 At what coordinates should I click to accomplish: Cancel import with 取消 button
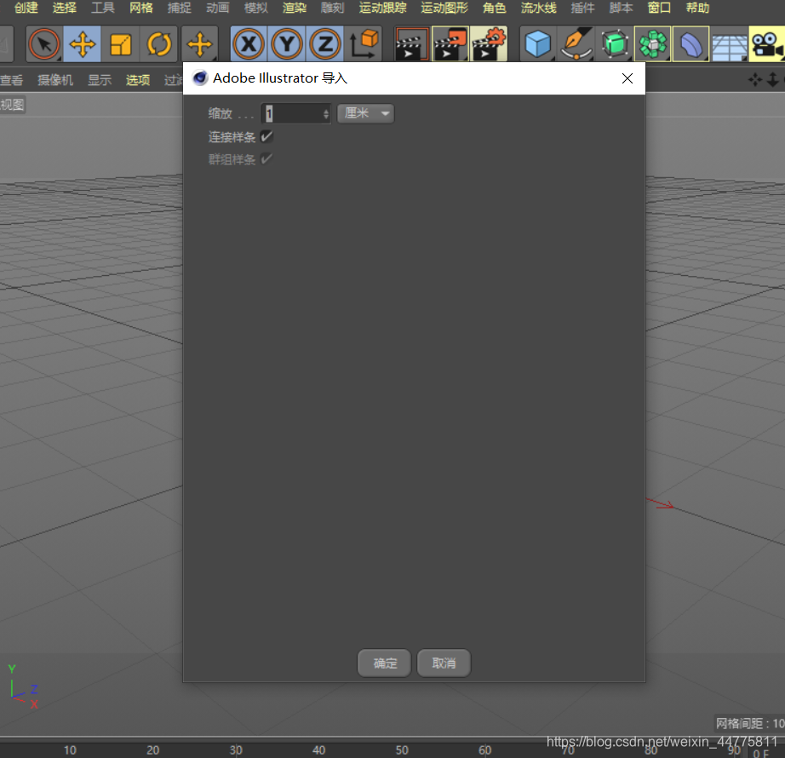[444, 663]
